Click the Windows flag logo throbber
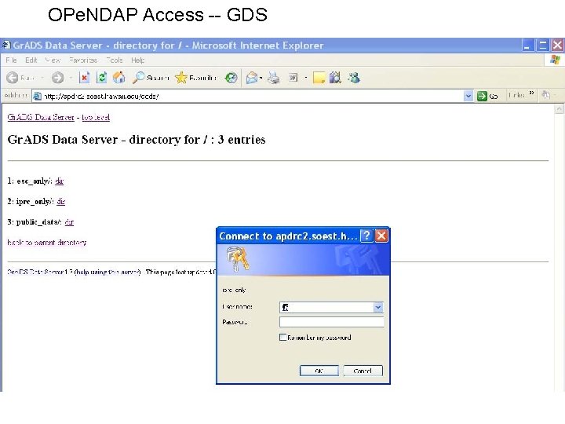Screen dimensions: 565x424 tap(555, 60)
